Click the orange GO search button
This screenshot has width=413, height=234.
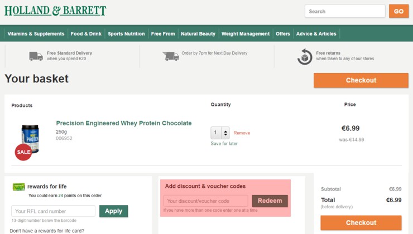coord(398,11)
